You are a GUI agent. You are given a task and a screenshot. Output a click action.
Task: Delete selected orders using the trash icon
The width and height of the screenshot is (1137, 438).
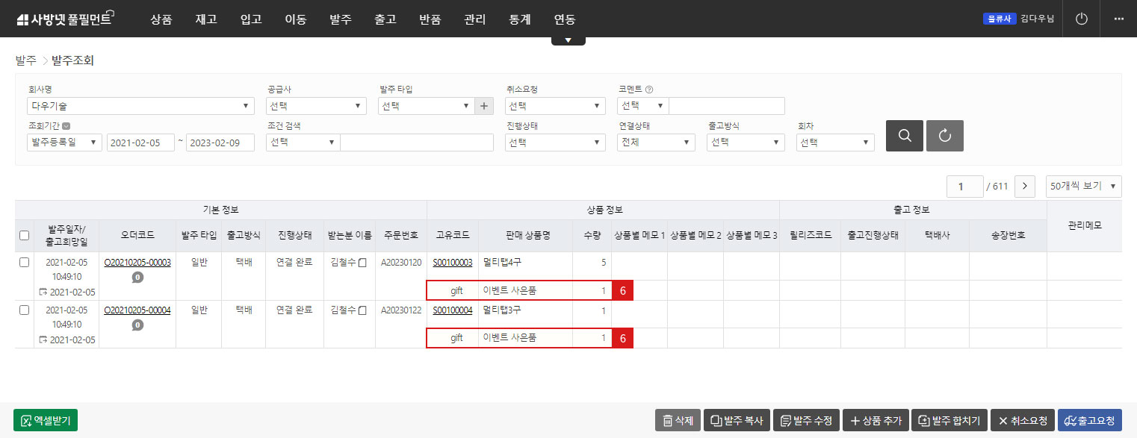[677, 419]
